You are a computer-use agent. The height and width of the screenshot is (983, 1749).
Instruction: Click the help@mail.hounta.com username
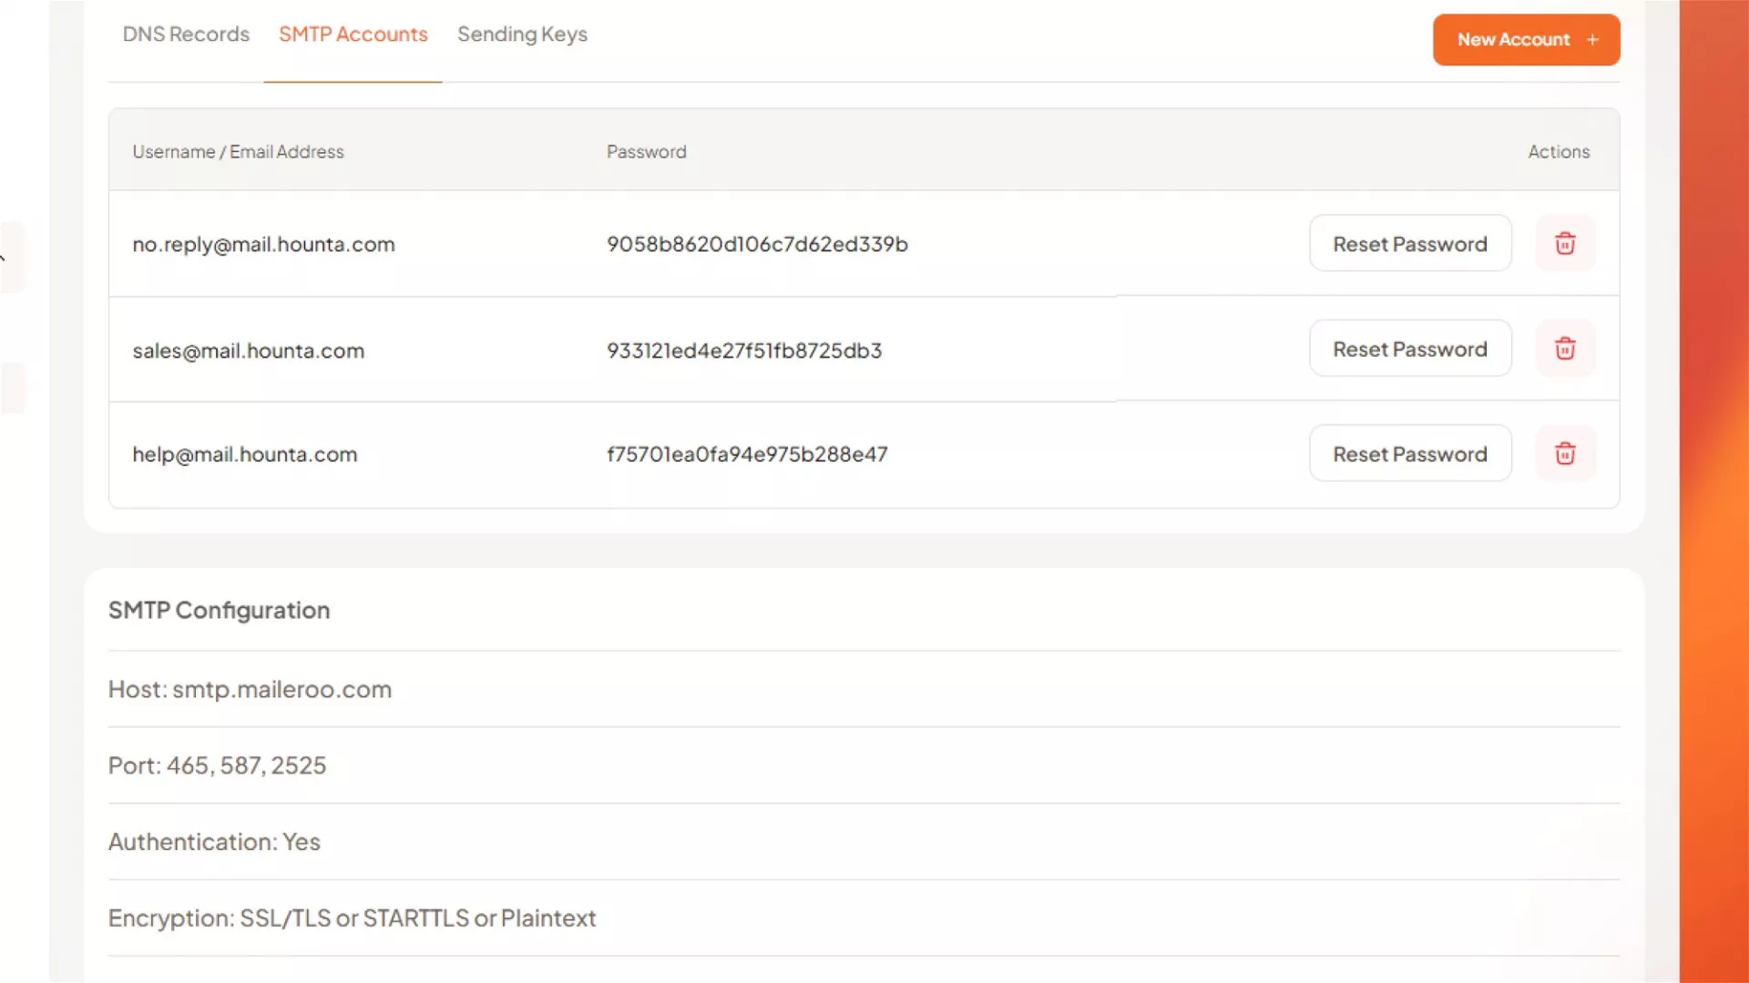coord(244,454)
